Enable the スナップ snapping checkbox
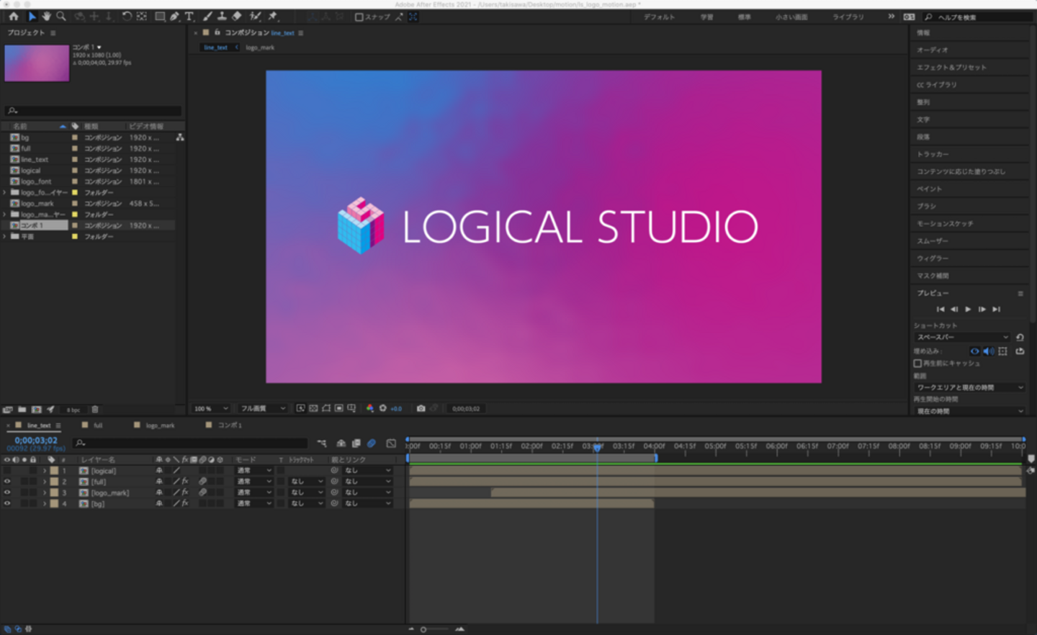Image resolution: width=1037 pixels, height=635 pixels. pyautogui.click(x=359, y=17)
